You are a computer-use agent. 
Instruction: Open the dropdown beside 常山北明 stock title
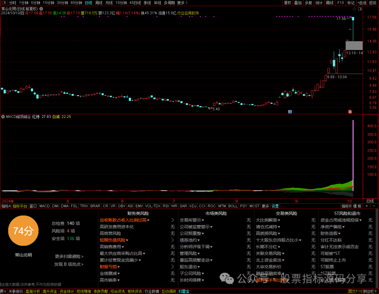41,9
